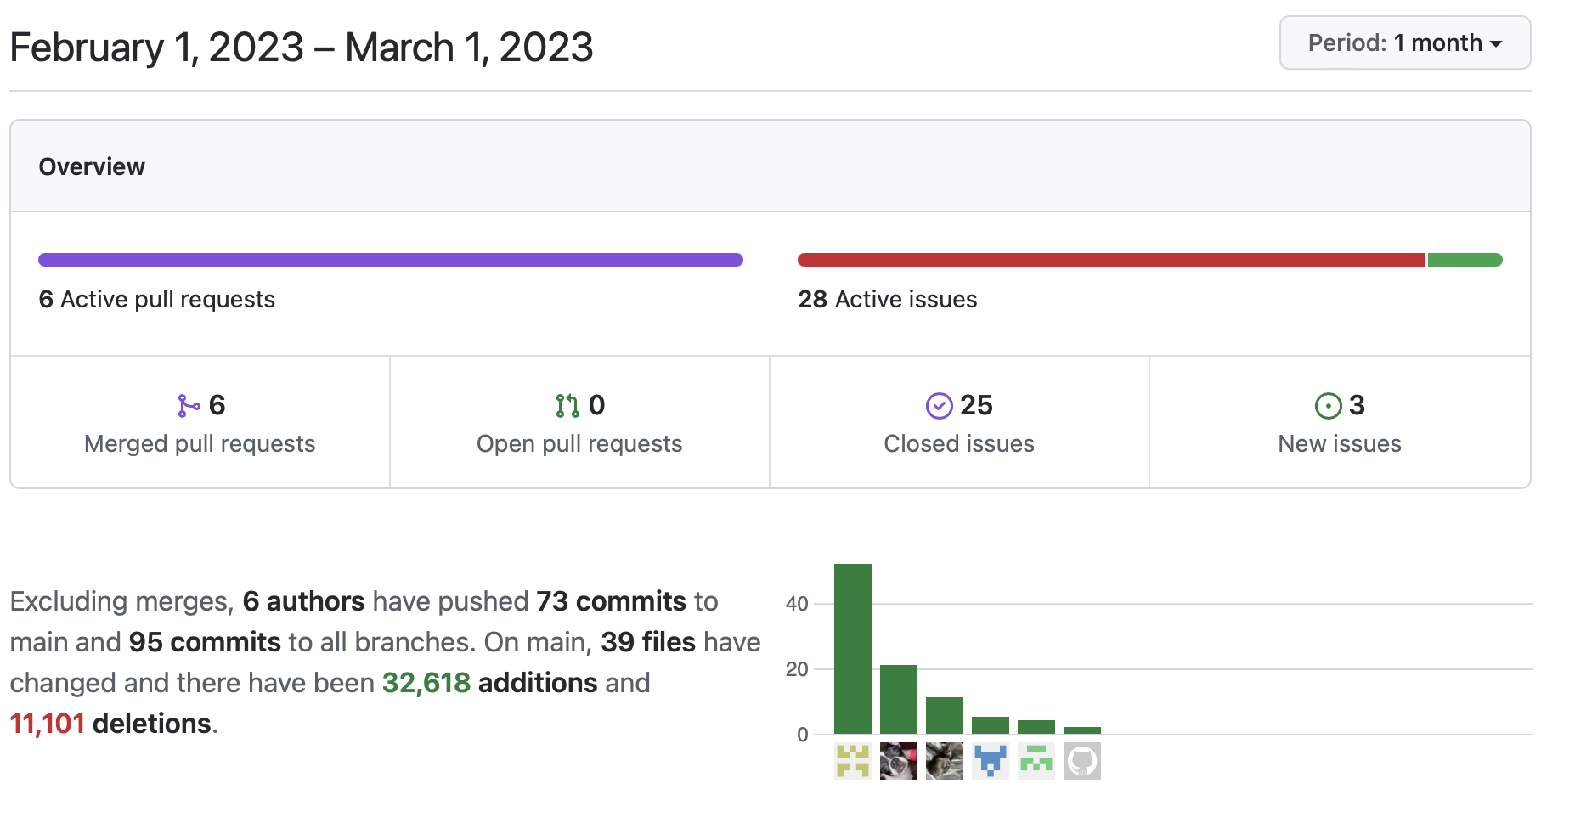Click the green pixel-art contributor avatar

(1036, 760)
